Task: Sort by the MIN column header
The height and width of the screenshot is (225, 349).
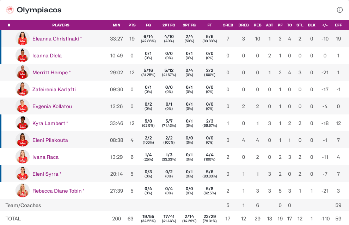Action: tap(116, 25)
